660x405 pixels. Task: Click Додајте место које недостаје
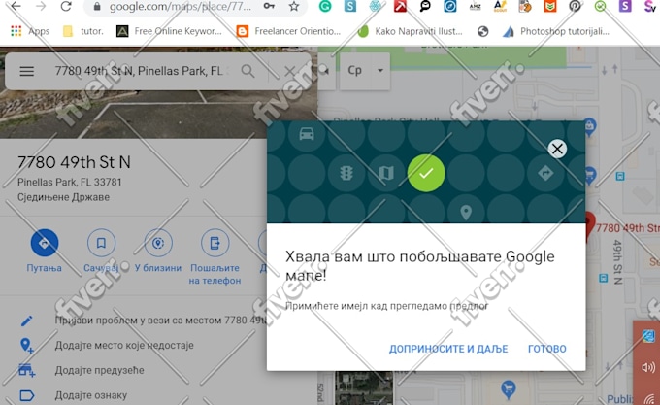124,345
